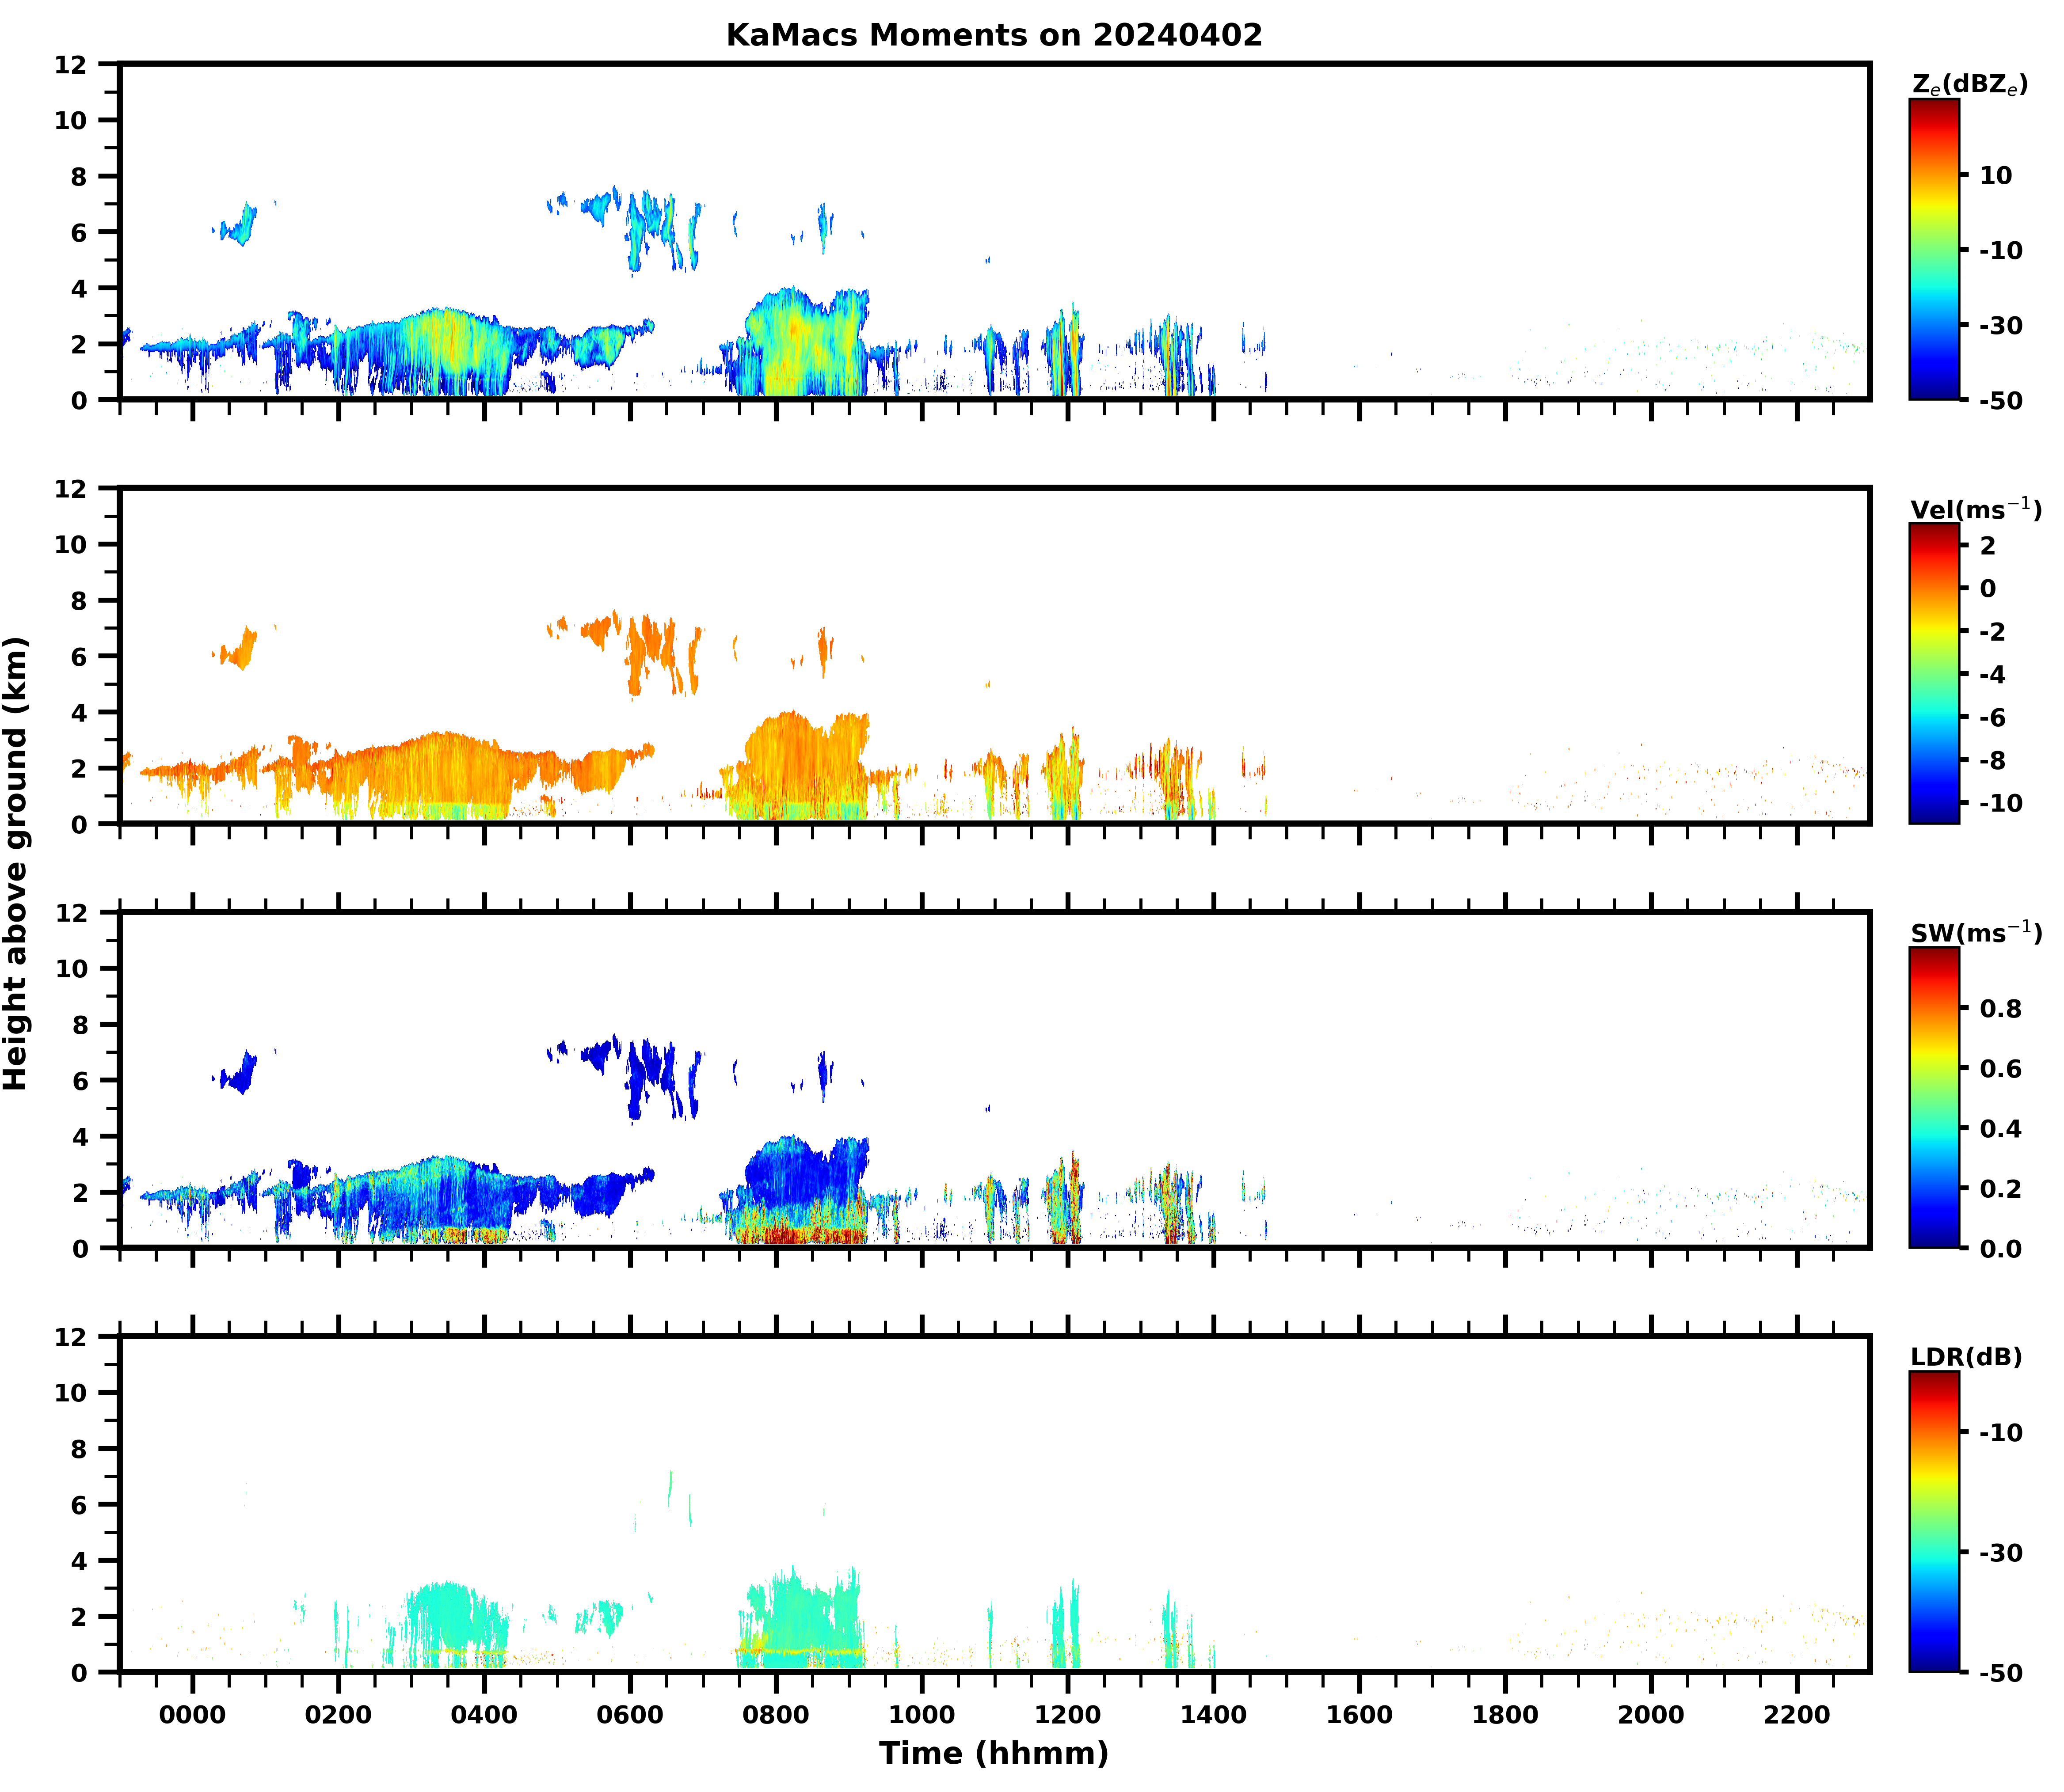Screen dimensions: 2064x1792
Task: Click the Time (hhmm) axis label
Action: point(994,1753)
